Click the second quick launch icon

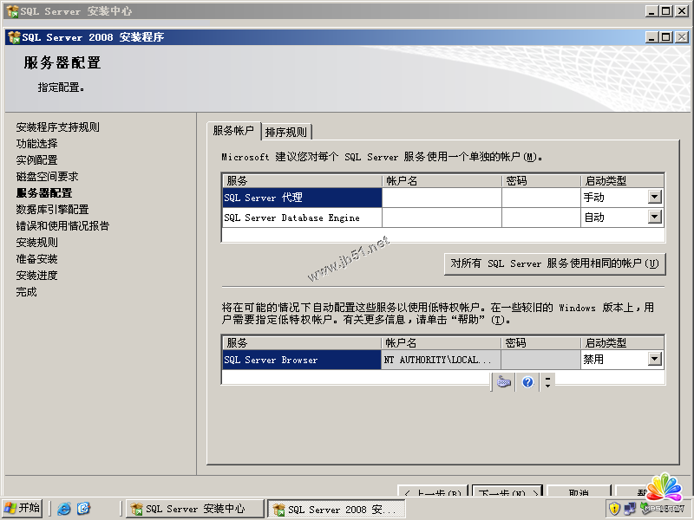pyautogui.click(x=84, y=509)
